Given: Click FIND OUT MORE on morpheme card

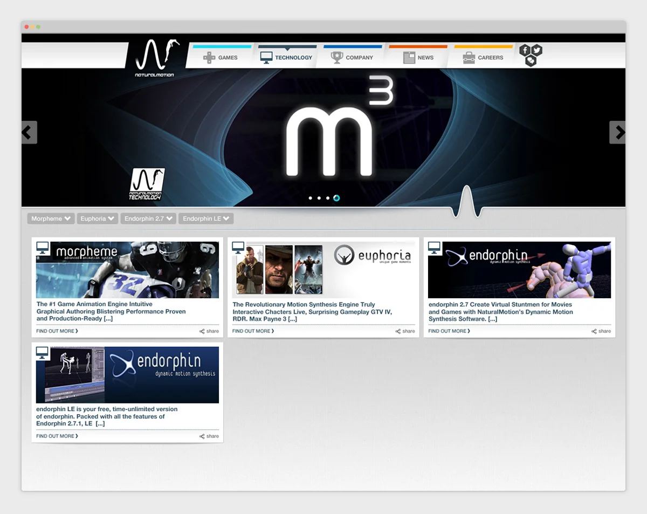Looking at the screenshot, I should click(x=57, y=331).
